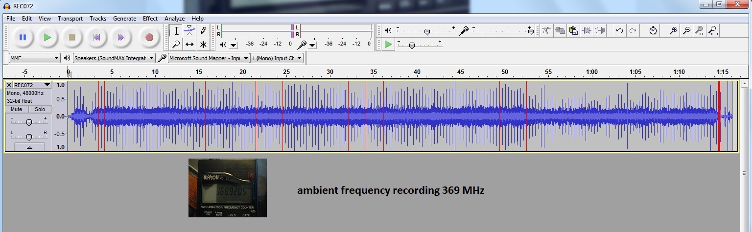752x232 pixels.
Task: Solo the REC072 track
Action: click(x=40, y=109)
